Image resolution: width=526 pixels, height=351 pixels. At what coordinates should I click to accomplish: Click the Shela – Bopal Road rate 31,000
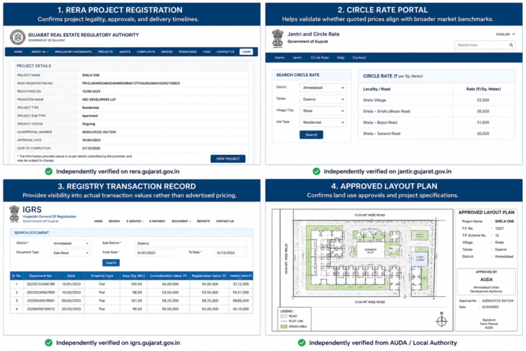483,123
